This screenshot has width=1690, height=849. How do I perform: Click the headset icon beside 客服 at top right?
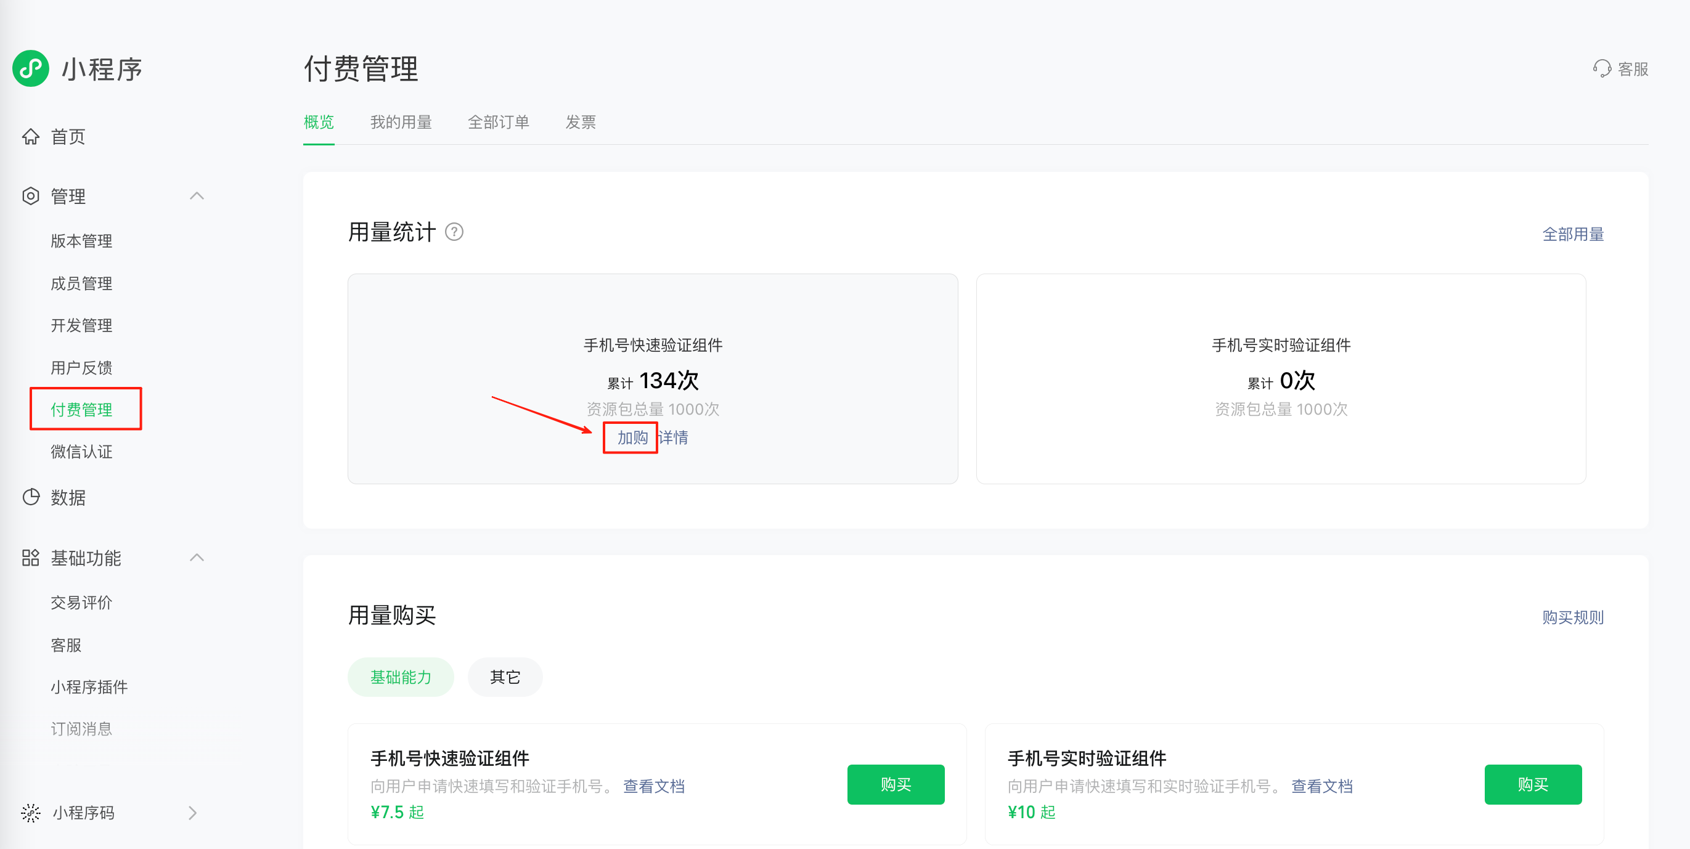tap(1602, 69)
